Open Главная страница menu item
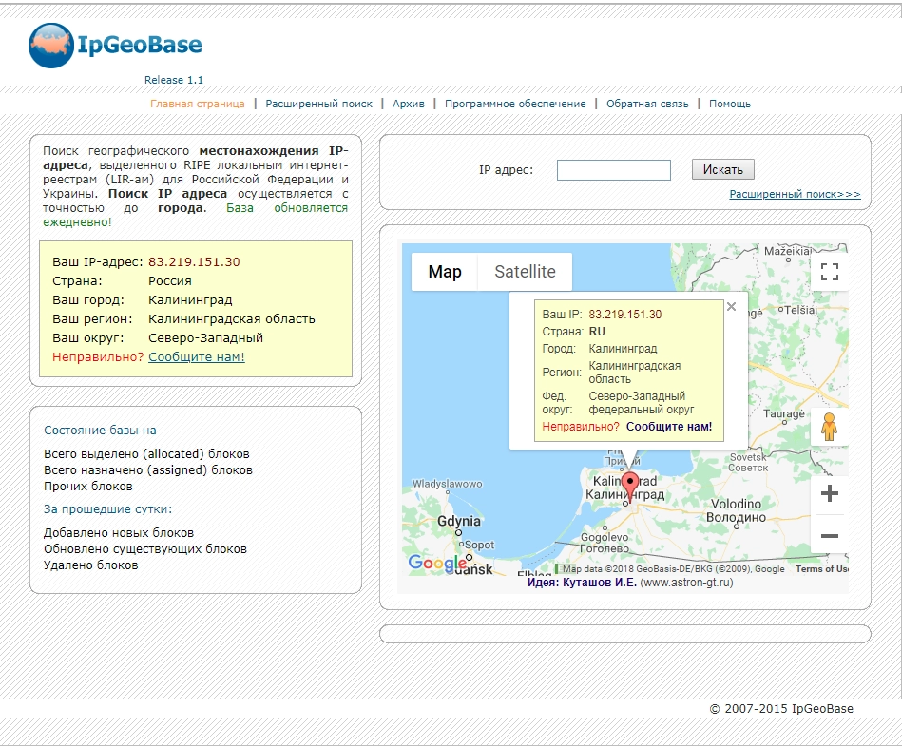The image size is (902, 747). pyautogui.click(x=198, y=105)
